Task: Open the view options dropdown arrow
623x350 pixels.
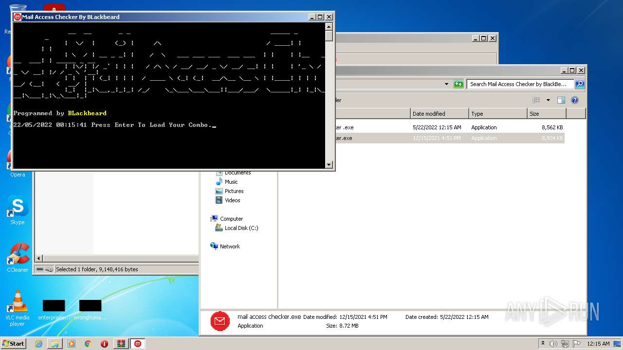Action: [548, 100]
